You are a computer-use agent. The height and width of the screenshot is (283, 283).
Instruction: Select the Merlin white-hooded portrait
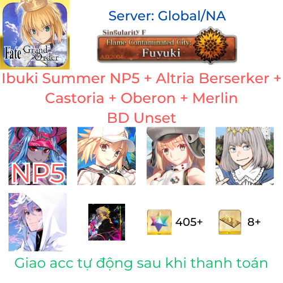(37, 222)
